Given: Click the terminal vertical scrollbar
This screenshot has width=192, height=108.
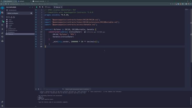Looking at the screenshot, I should [x=191, y=101].
